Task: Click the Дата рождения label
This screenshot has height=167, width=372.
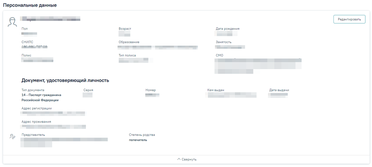Action: [227, 29]
